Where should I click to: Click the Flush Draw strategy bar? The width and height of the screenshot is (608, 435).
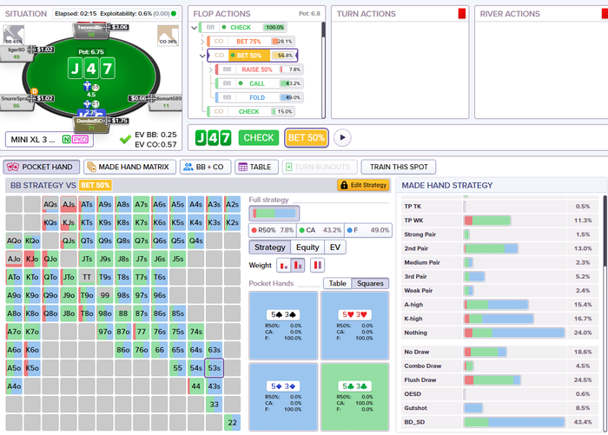[x=492, y=380]
